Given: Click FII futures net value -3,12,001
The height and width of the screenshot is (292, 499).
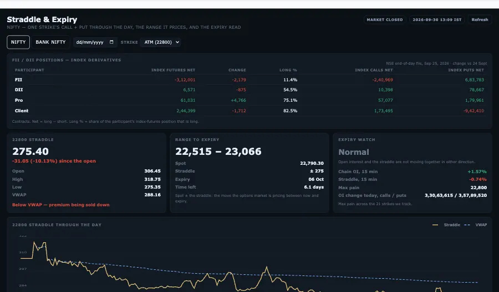Looking at the screenshot, I should pyautogui.click(x=185, y=80).
